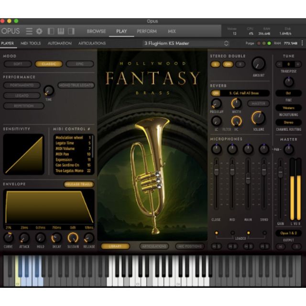
Task: Open the S. Cal. Hall All Brass reverb preset list
Action: (244, 93)
